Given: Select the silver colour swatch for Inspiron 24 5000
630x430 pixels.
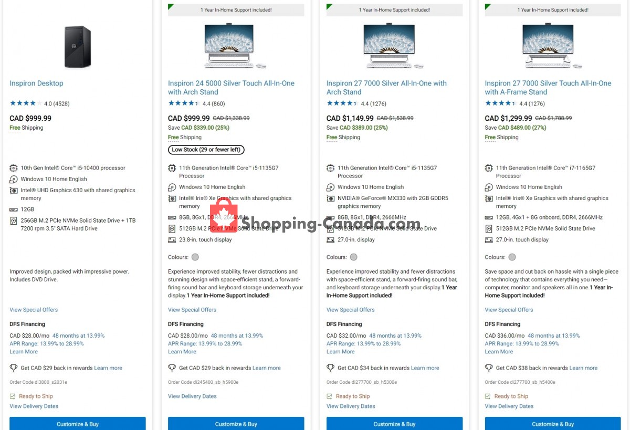Looking at the screenshot, I should click(195, 257).
